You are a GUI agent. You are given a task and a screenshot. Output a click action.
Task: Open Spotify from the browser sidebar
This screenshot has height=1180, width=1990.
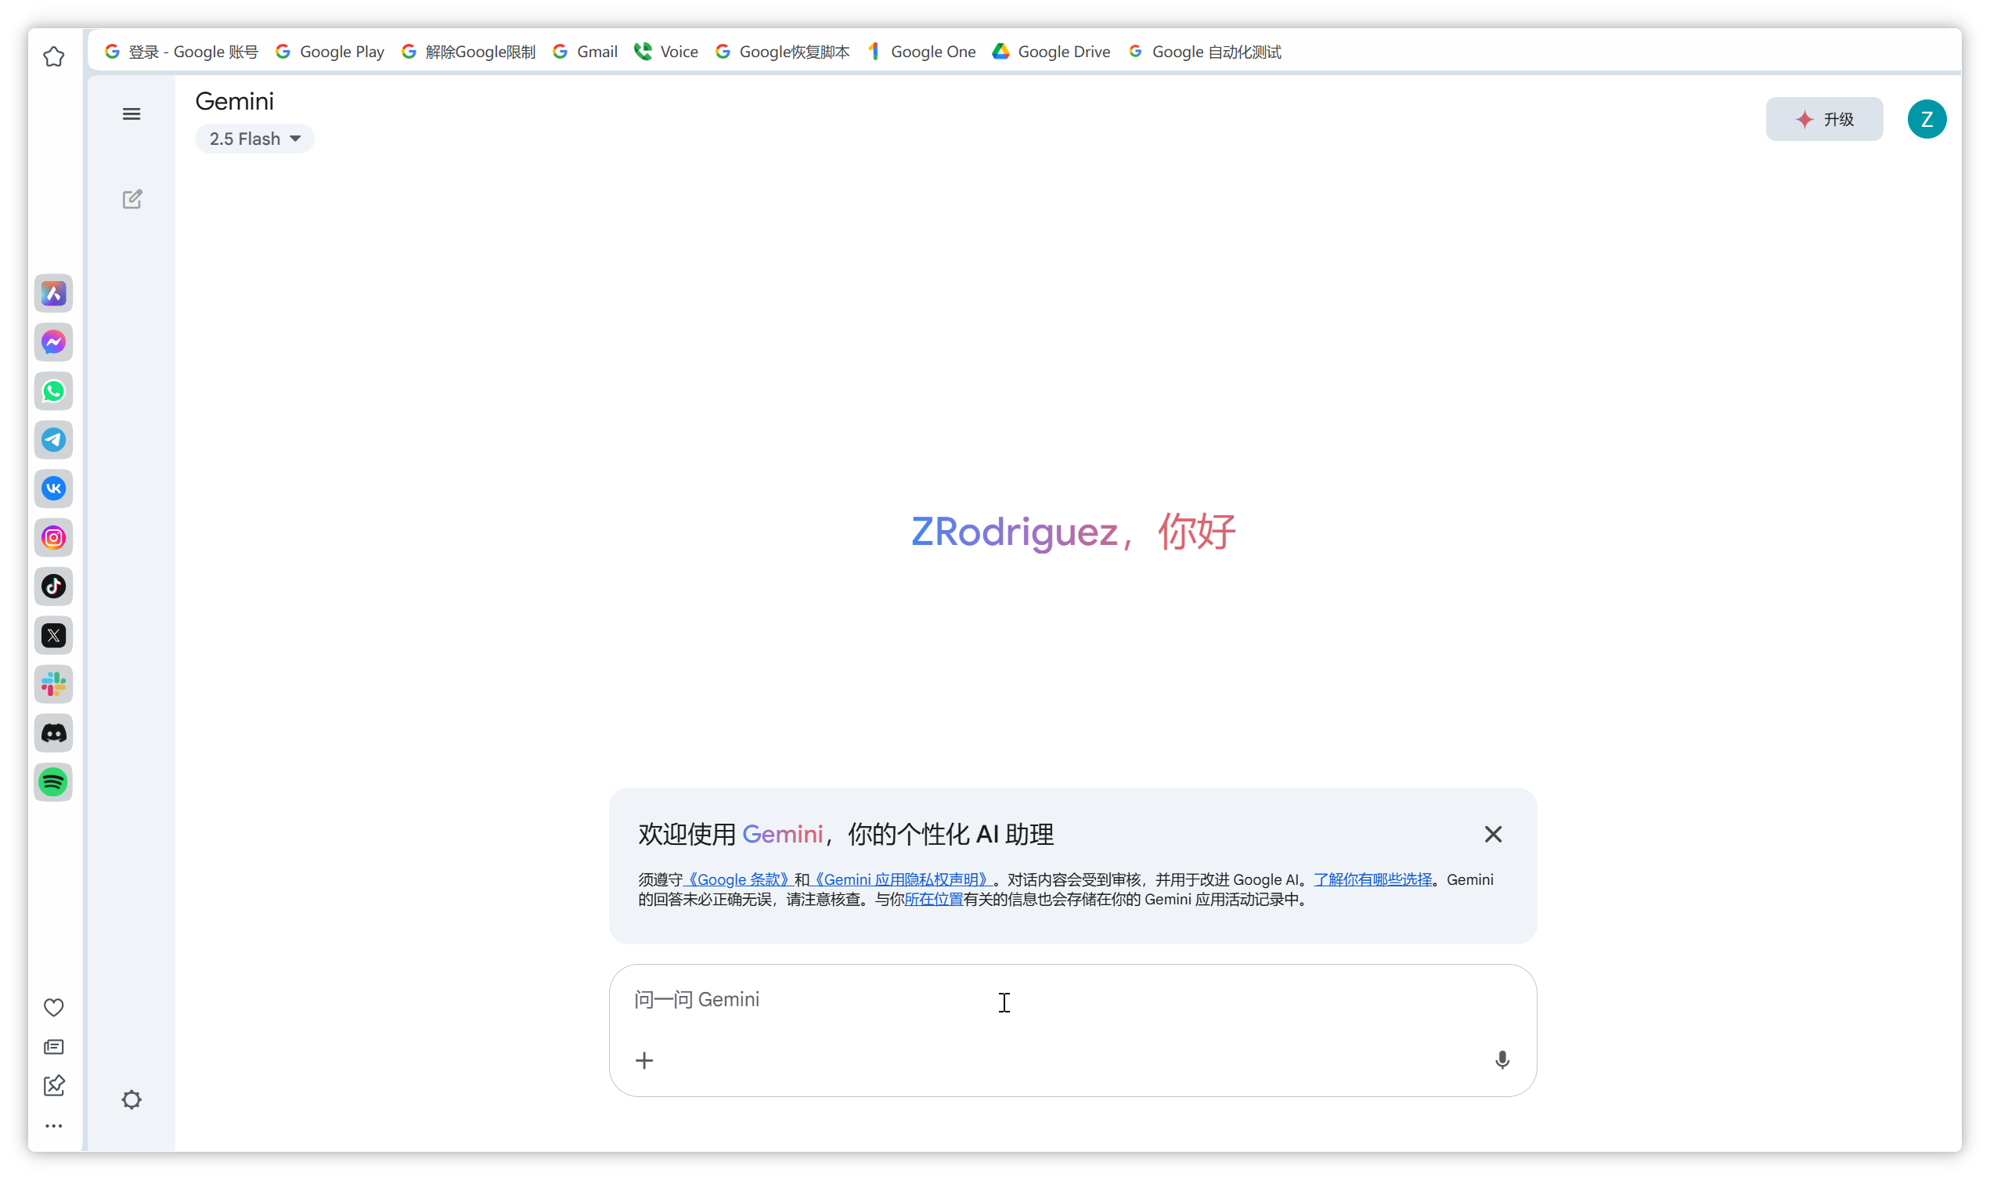click(53, 782)
